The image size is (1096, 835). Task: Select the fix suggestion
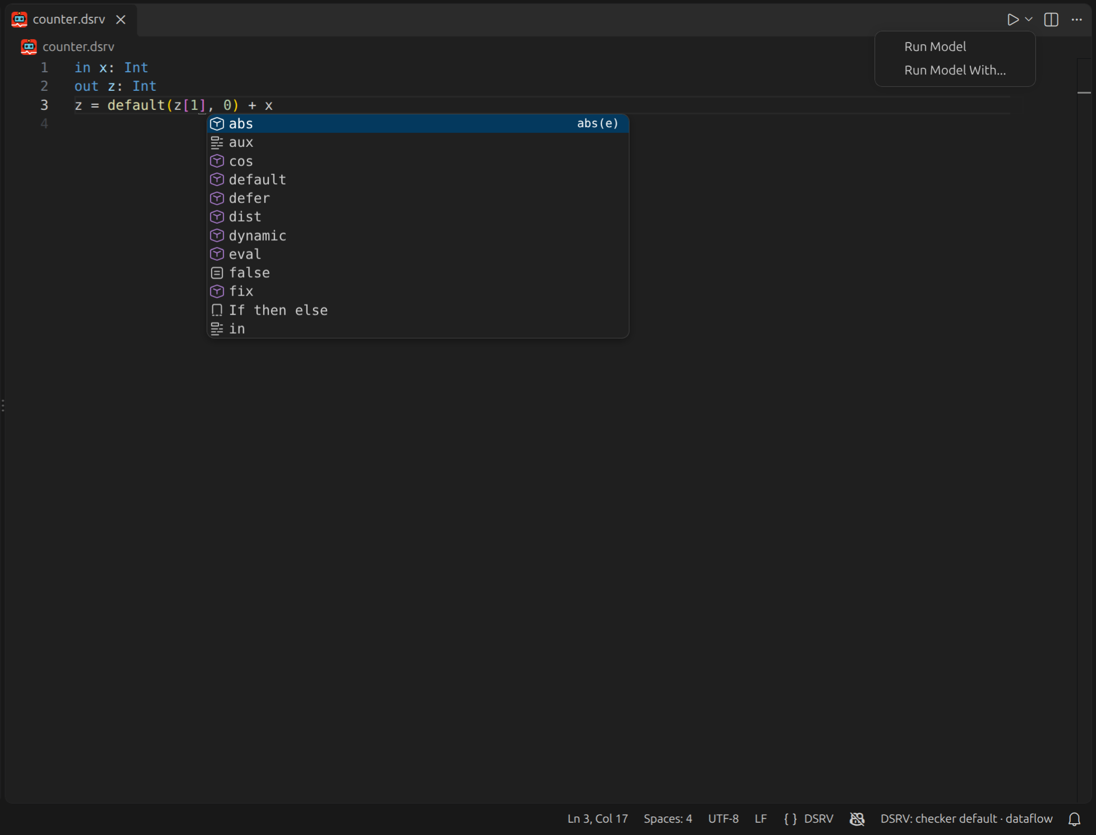(418, 291)
